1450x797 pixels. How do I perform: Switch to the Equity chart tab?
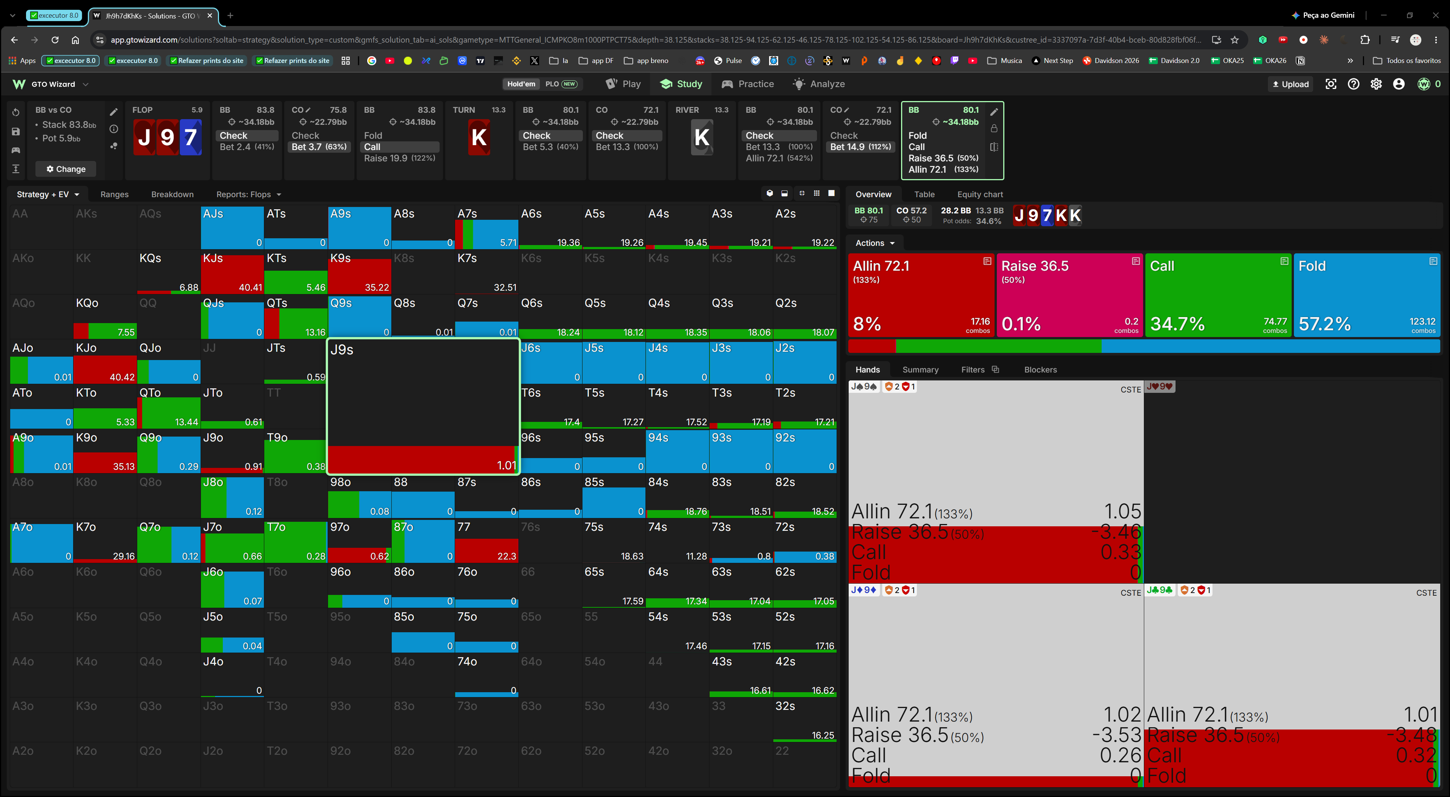pyautogui.click(x=979, y=194)
